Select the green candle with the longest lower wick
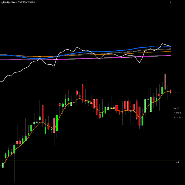 coord(14,149)
